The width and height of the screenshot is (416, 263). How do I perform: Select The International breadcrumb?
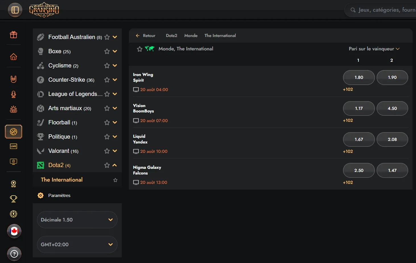(x=220, y=36)
